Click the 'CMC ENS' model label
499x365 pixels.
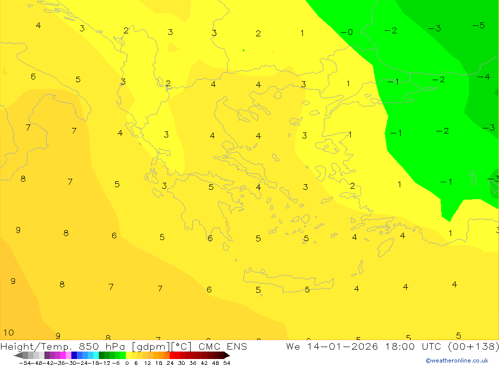[x=223, y=346]
